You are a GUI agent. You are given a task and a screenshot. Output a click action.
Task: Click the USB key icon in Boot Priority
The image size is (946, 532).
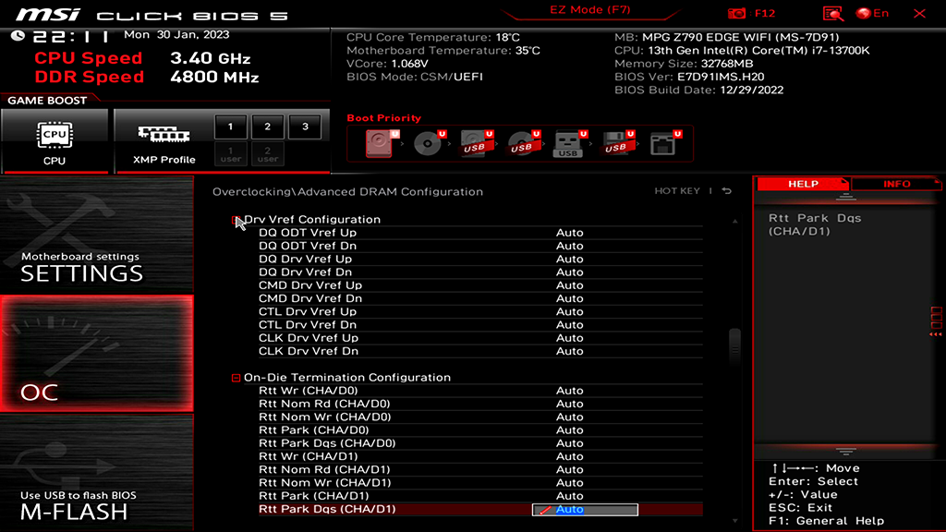(x=569, y=142)
